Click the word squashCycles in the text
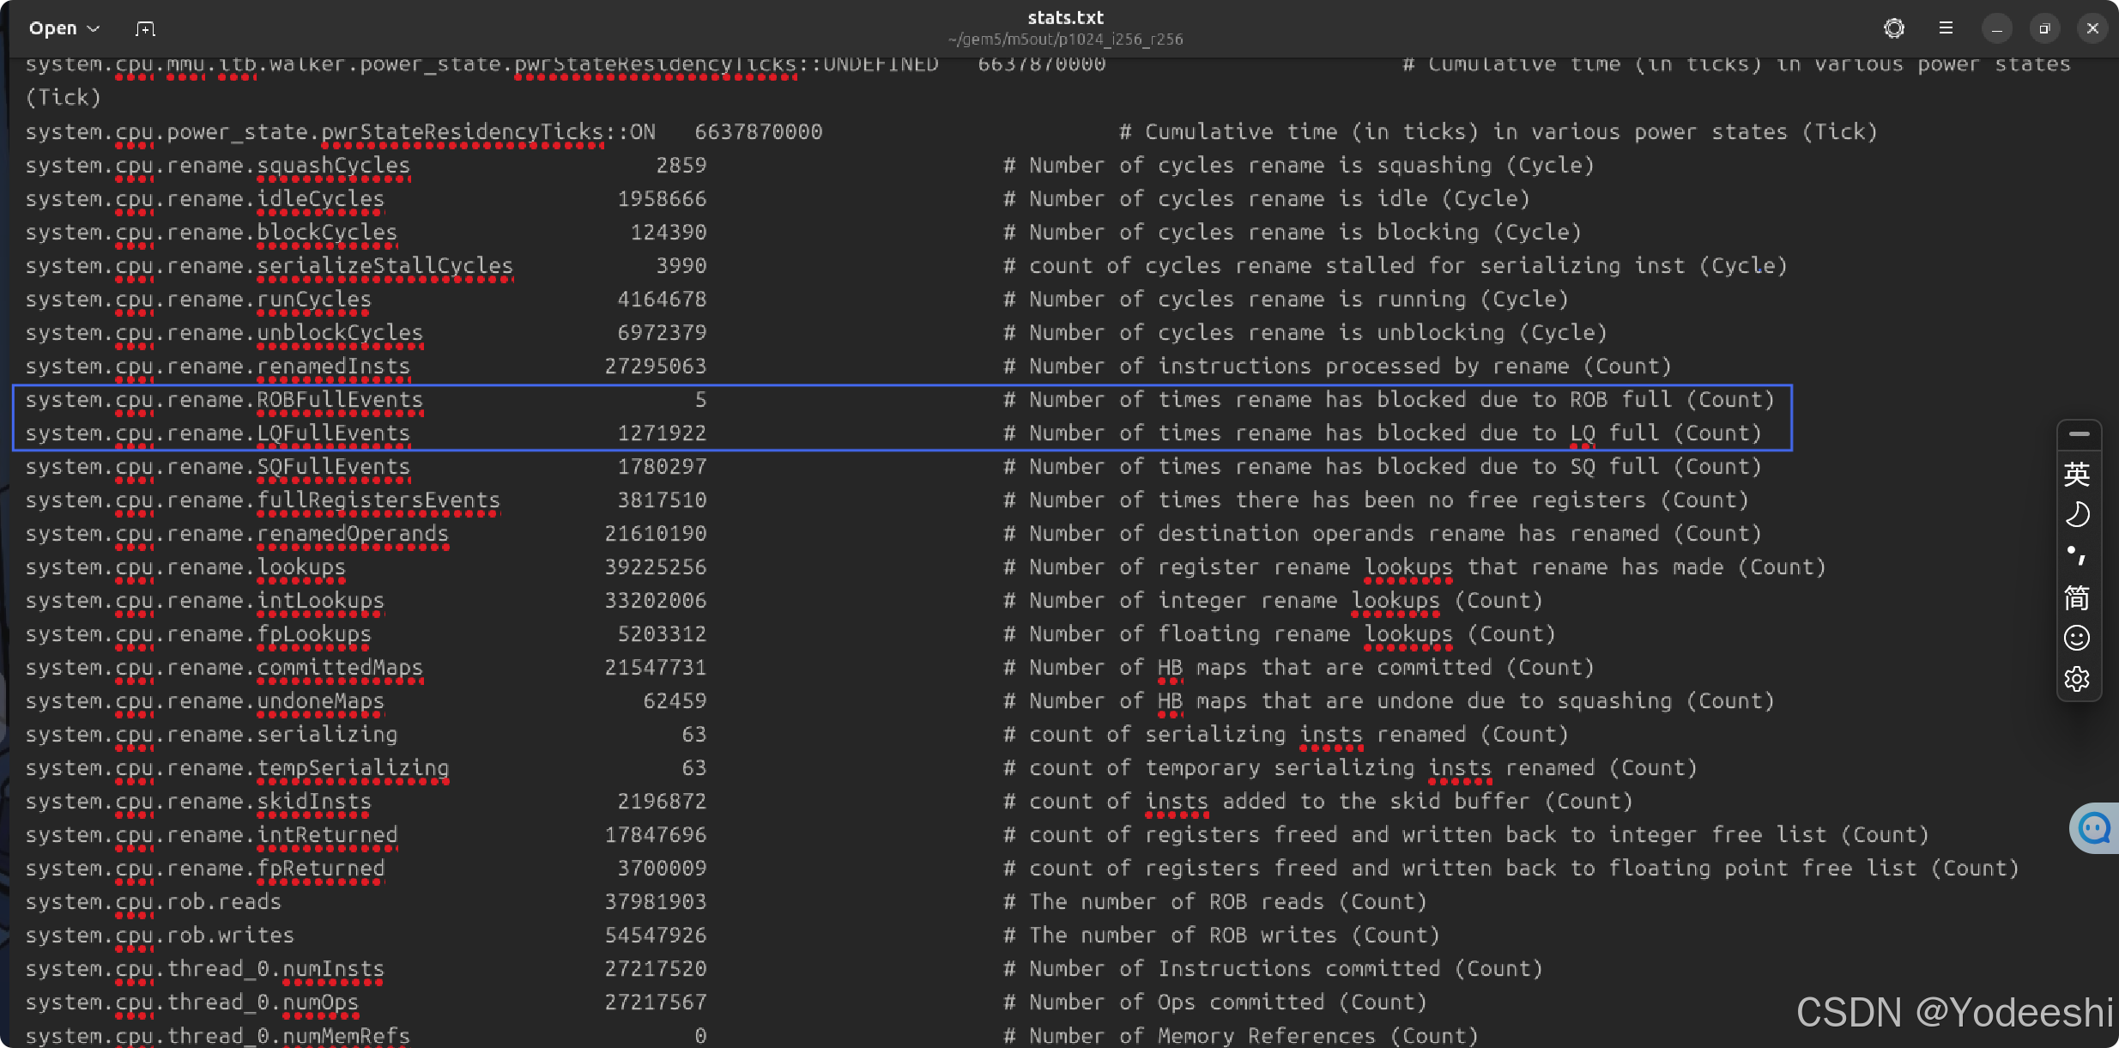The height and width of the screenshot is (1048, 2119). tap(333, 166)
